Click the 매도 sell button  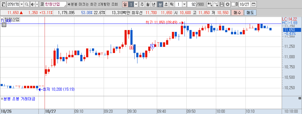click(250, 13)
